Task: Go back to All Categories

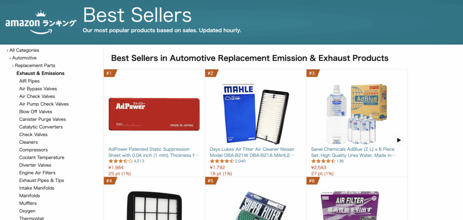Action: coord(24,50)
